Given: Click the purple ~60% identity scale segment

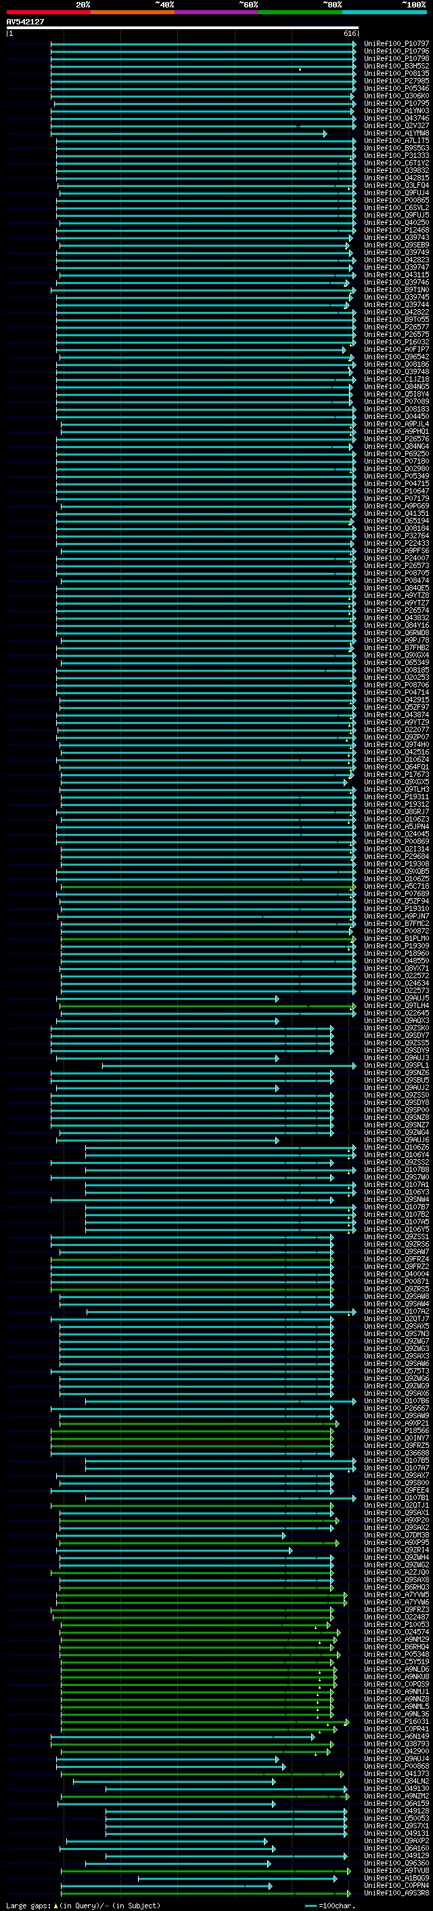Looking at the screenshot, I should tap(217, 12).
